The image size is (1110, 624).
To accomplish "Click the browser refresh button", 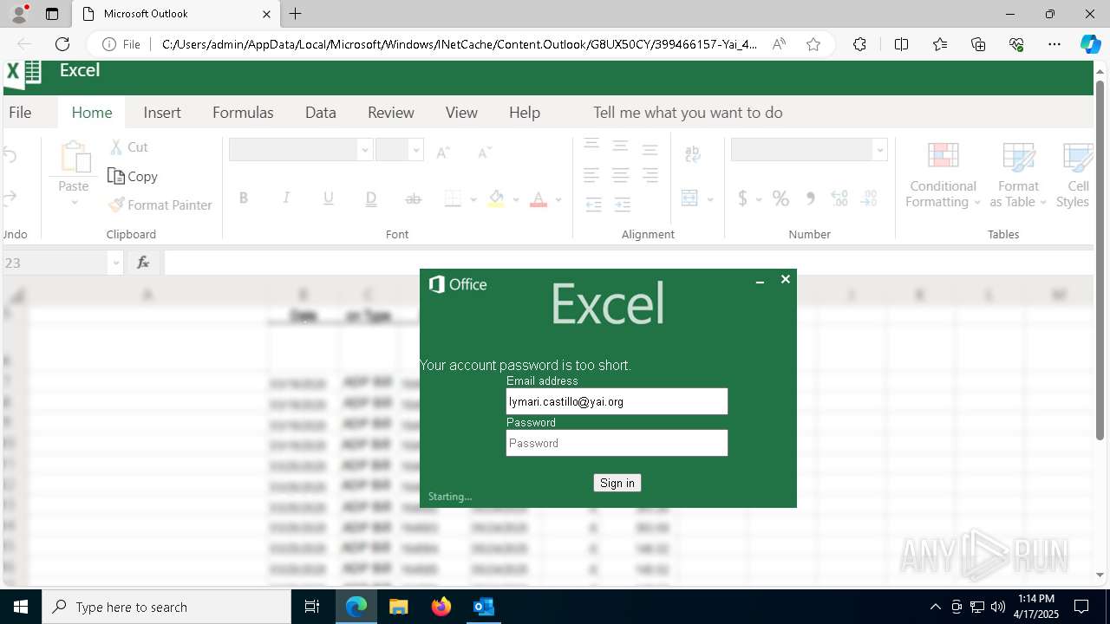I will pyautogui.click(x=62, y=44).
